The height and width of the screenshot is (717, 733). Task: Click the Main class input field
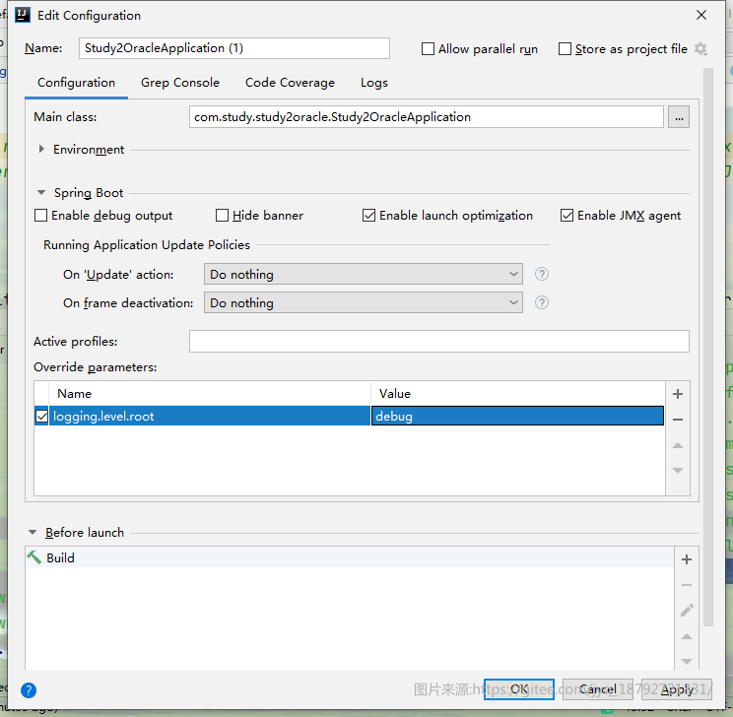pos(427,117)
